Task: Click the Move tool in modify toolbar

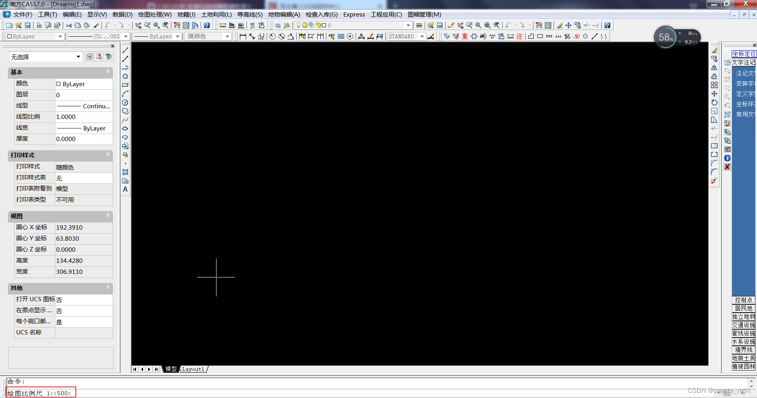Action: tap(714, 94)
